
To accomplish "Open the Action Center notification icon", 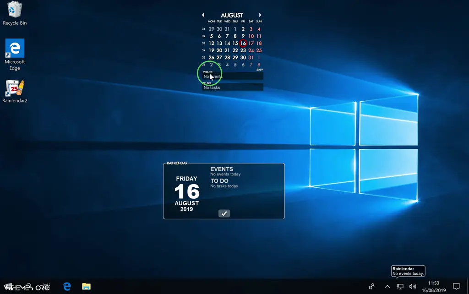I will coord(456,287).
